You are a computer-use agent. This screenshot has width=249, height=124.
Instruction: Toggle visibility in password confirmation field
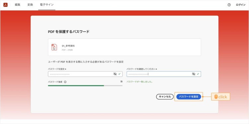click(194, 74)
